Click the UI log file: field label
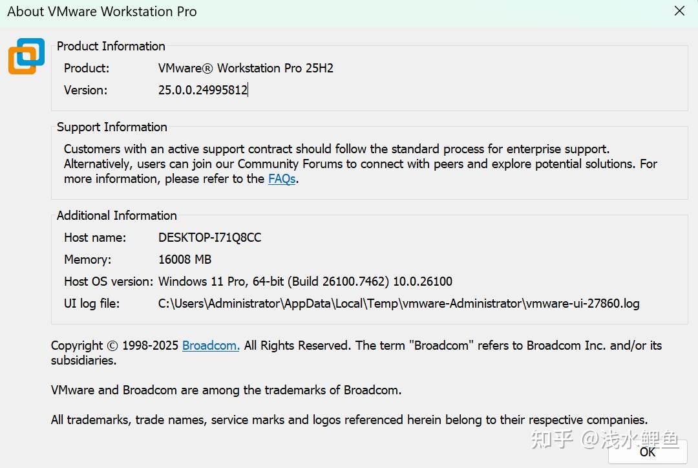The image size is (698, 468). pos(92,304)
